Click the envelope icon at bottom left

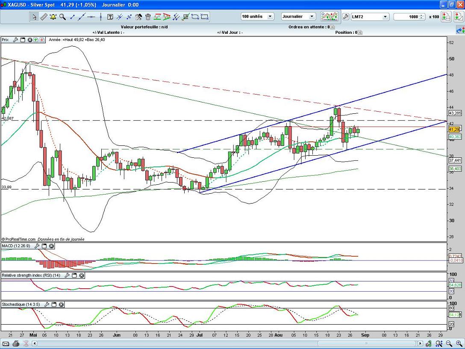(x=6, y=343)
